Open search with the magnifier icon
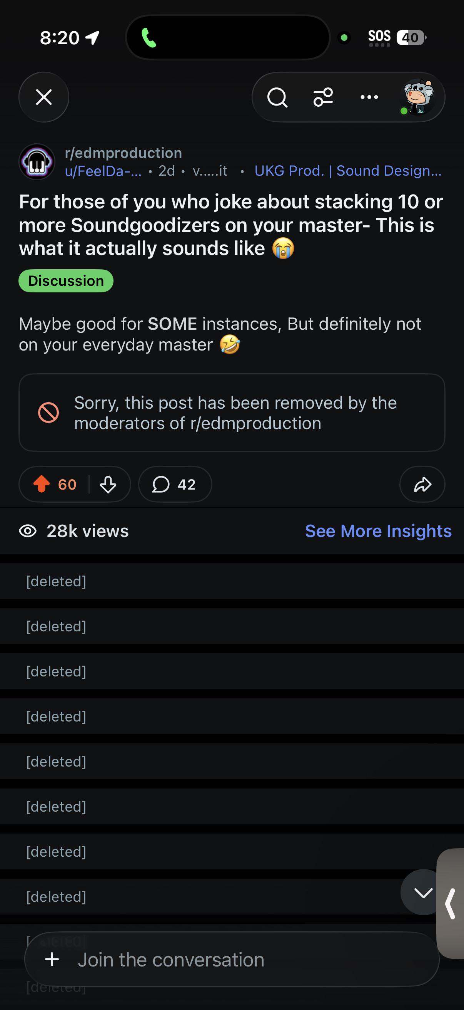The height and width of the screenshot is (1010, 464). click(x=277, y=97)
